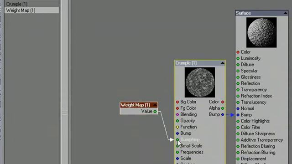
Task: Click the Weight Map Value output connector
Action: 155,111
